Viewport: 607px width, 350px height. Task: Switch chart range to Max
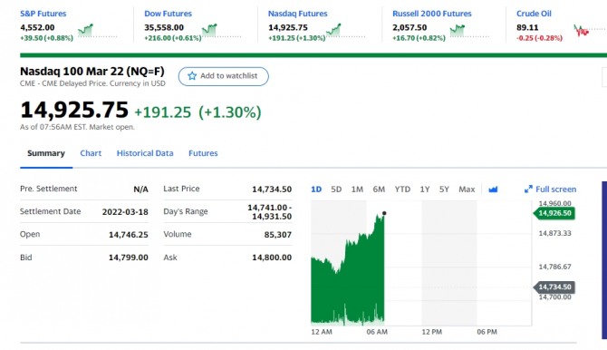(467, 190)
